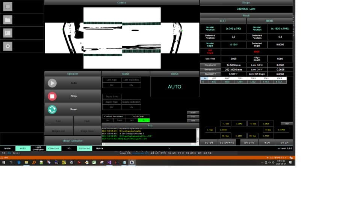
Task: Open the active camera app taskbar icon
Action: click(132, 163)
